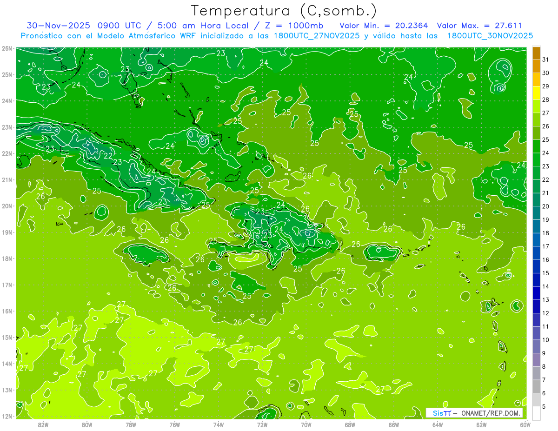558x431 pixels.
Task: Click the 24N latitude label
Action: 7,101
